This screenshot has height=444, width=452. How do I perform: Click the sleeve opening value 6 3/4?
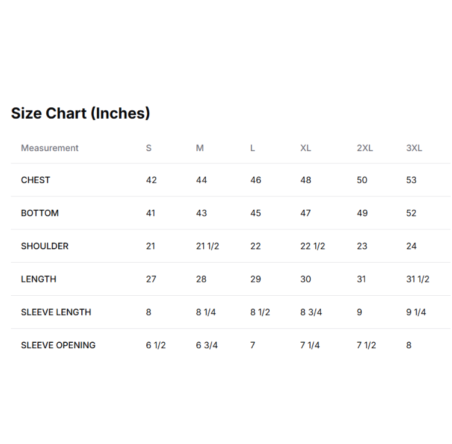tap(207, 345)
